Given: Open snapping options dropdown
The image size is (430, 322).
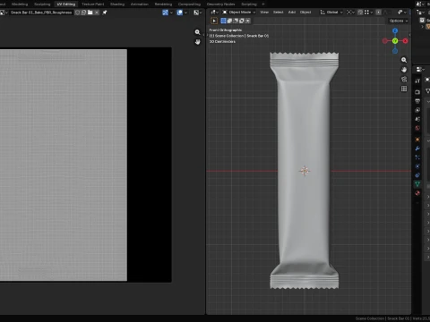Looking at the screenshot, I should point(368,13).
